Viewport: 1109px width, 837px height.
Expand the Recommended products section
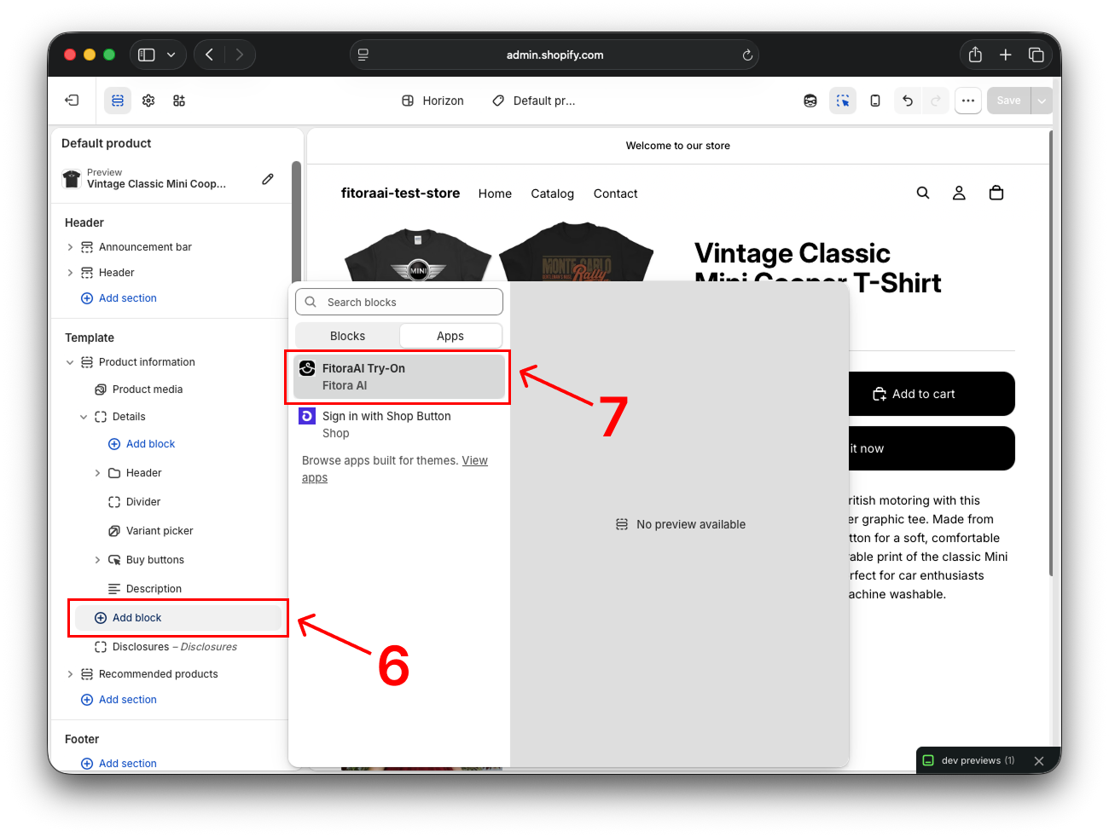coord(70,674)
